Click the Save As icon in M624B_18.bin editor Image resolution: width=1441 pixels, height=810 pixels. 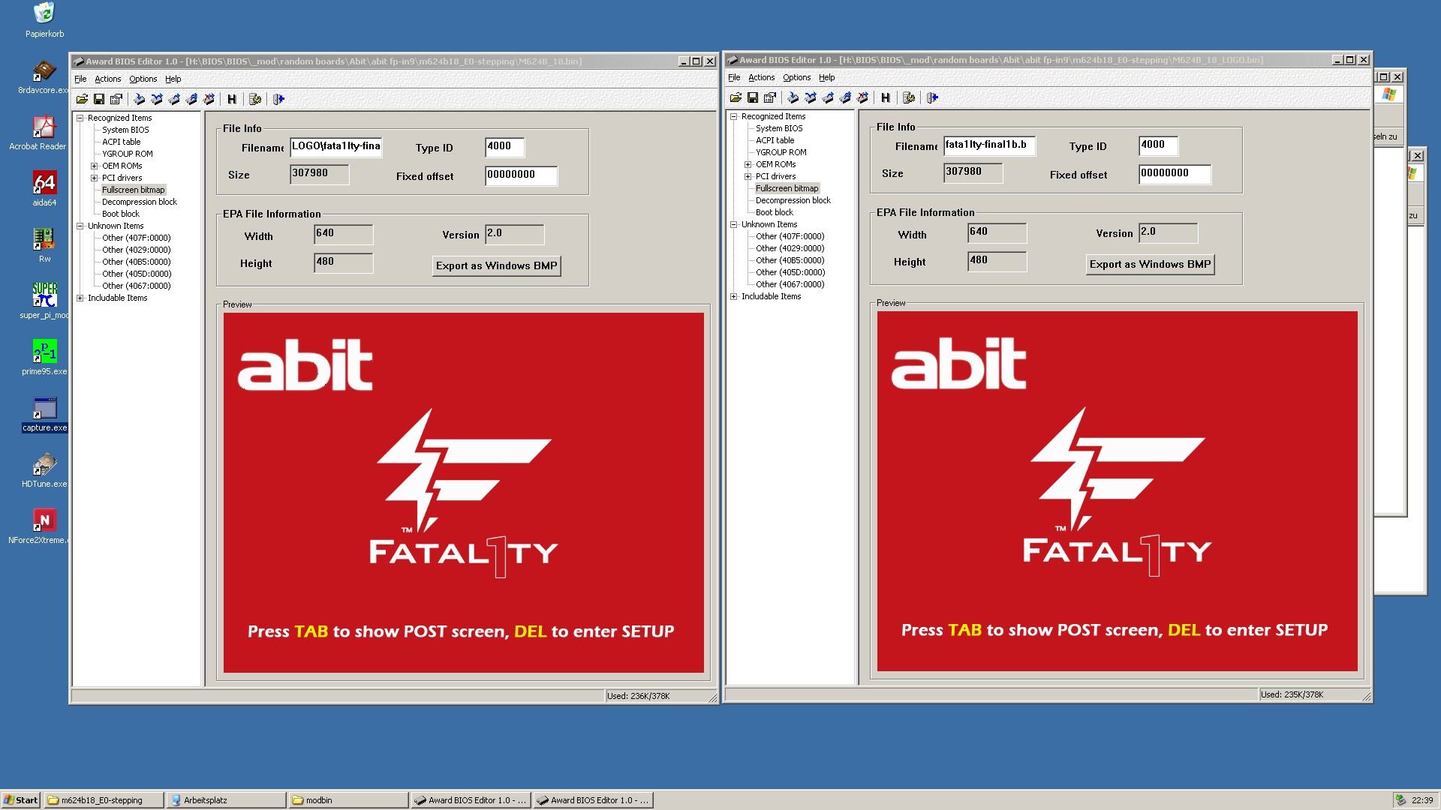pyautogui.click(x=116, y=99)
